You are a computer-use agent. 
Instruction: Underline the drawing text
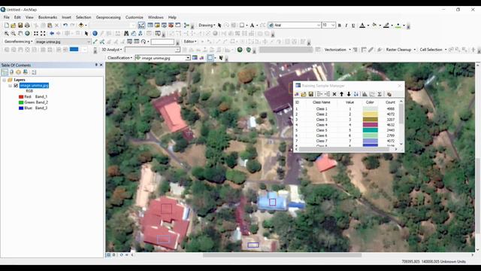click(x=353, y=25)
